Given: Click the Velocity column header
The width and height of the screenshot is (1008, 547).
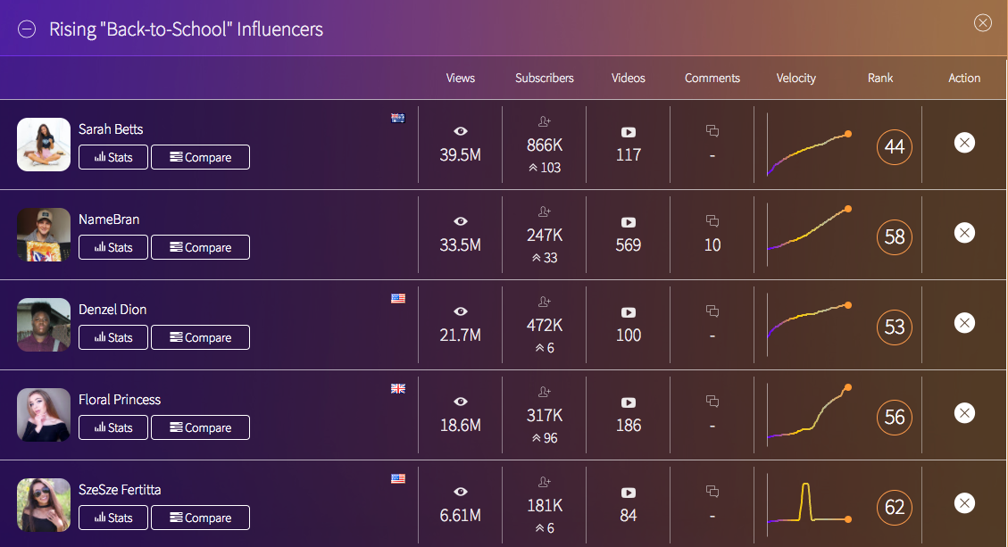Looking at the screenshot, I should click(x=796, y=79).
